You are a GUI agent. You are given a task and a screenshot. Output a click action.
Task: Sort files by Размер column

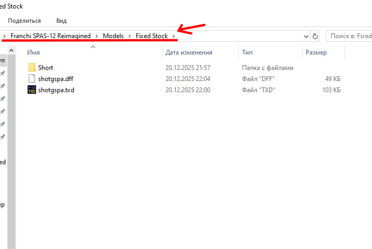(x=316, y=52)
